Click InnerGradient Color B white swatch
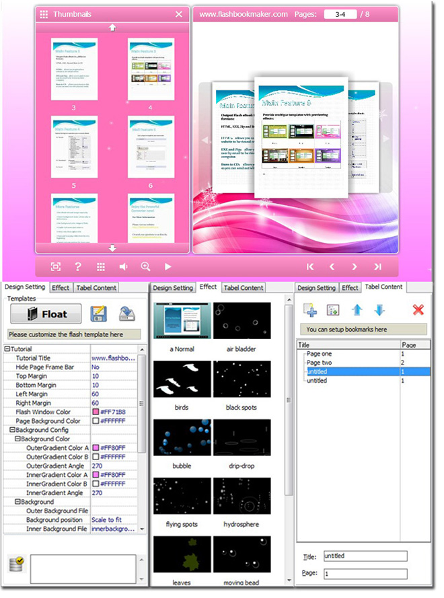Viewport: 444px width, 598px height. click(96, 484)
